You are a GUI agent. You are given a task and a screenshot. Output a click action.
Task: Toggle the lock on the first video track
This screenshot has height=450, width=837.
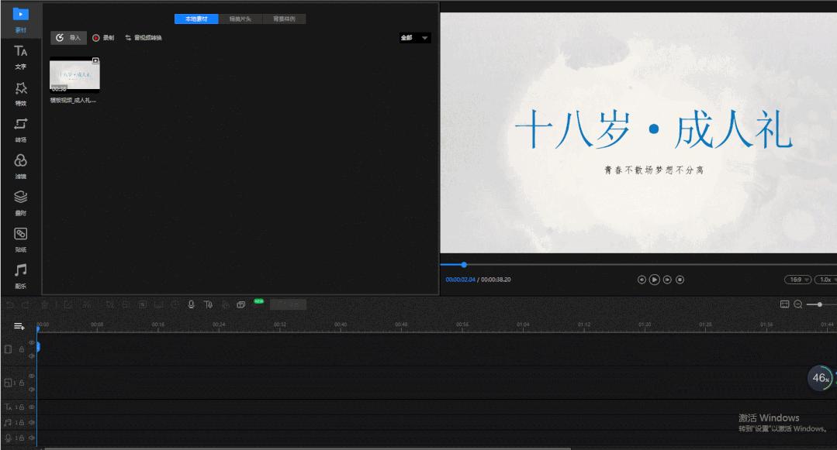click(21, 349)
